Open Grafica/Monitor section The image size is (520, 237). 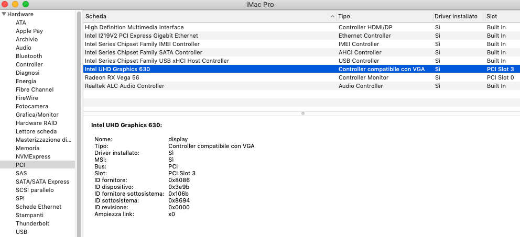pyautogui.click(x=37, y=115)
